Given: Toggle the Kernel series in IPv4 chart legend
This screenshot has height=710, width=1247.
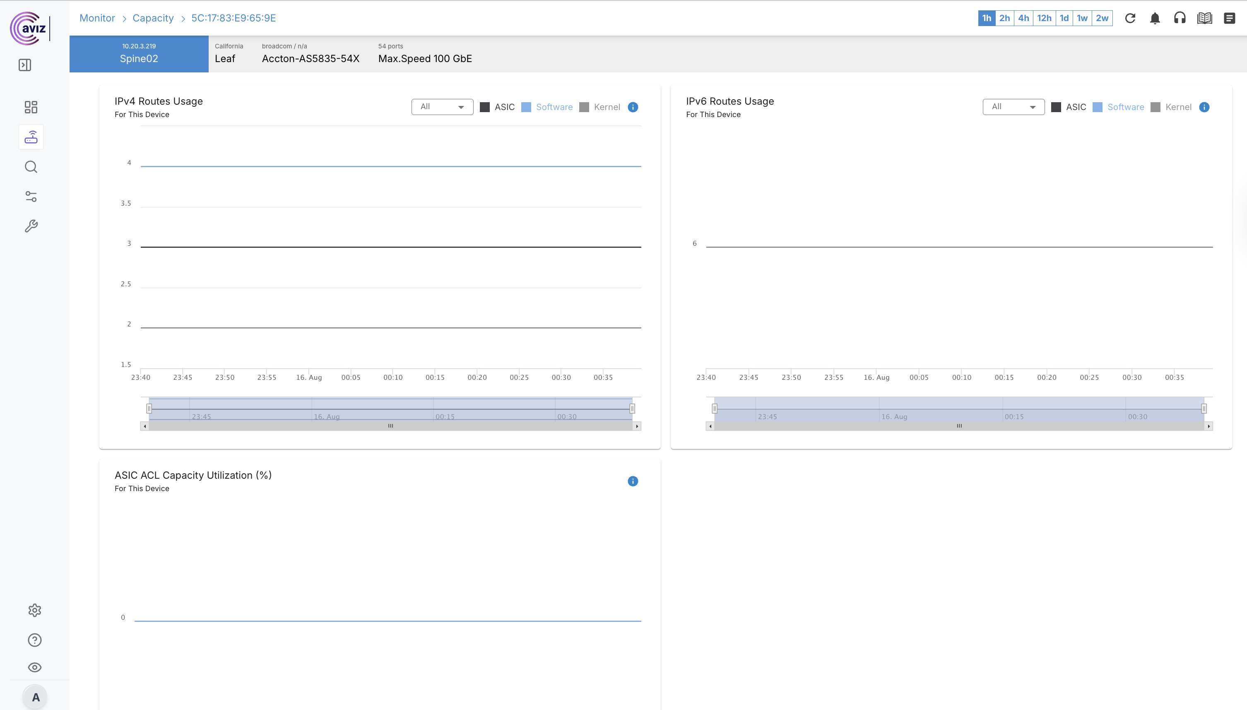Looking at the screenshot, I should pyautogui.click(x=600, y=107).
